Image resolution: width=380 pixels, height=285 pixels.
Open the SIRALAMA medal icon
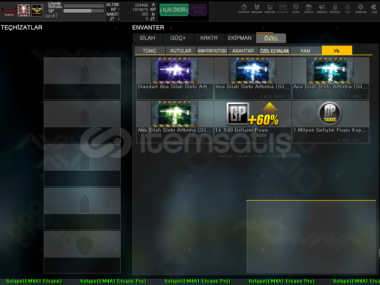(257, 9)
